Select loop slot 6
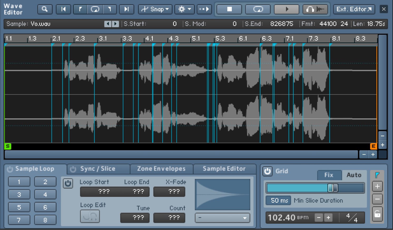The height and width of the screenshot is (230, 393). [x=45, y=207]
